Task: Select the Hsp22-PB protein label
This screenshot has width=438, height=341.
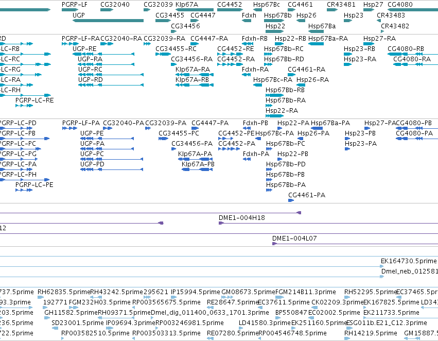Action: click(x=293, y=154)
